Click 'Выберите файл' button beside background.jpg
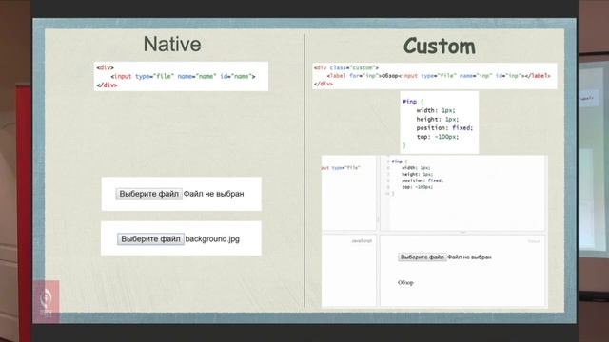This screenshot has width=609, height=342. point(150,239)
